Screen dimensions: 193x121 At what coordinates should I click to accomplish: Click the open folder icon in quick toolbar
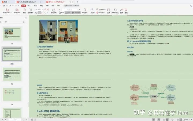4,6
